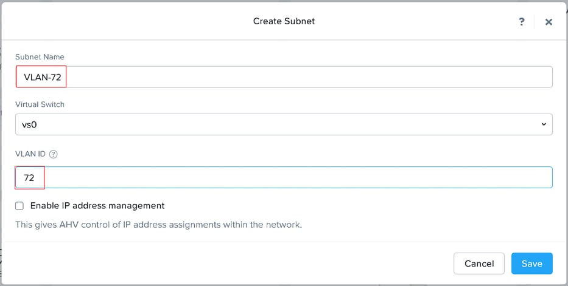Toggle IP management via its label text
Viewport: 568px width, 286px height.
point(97,206)
